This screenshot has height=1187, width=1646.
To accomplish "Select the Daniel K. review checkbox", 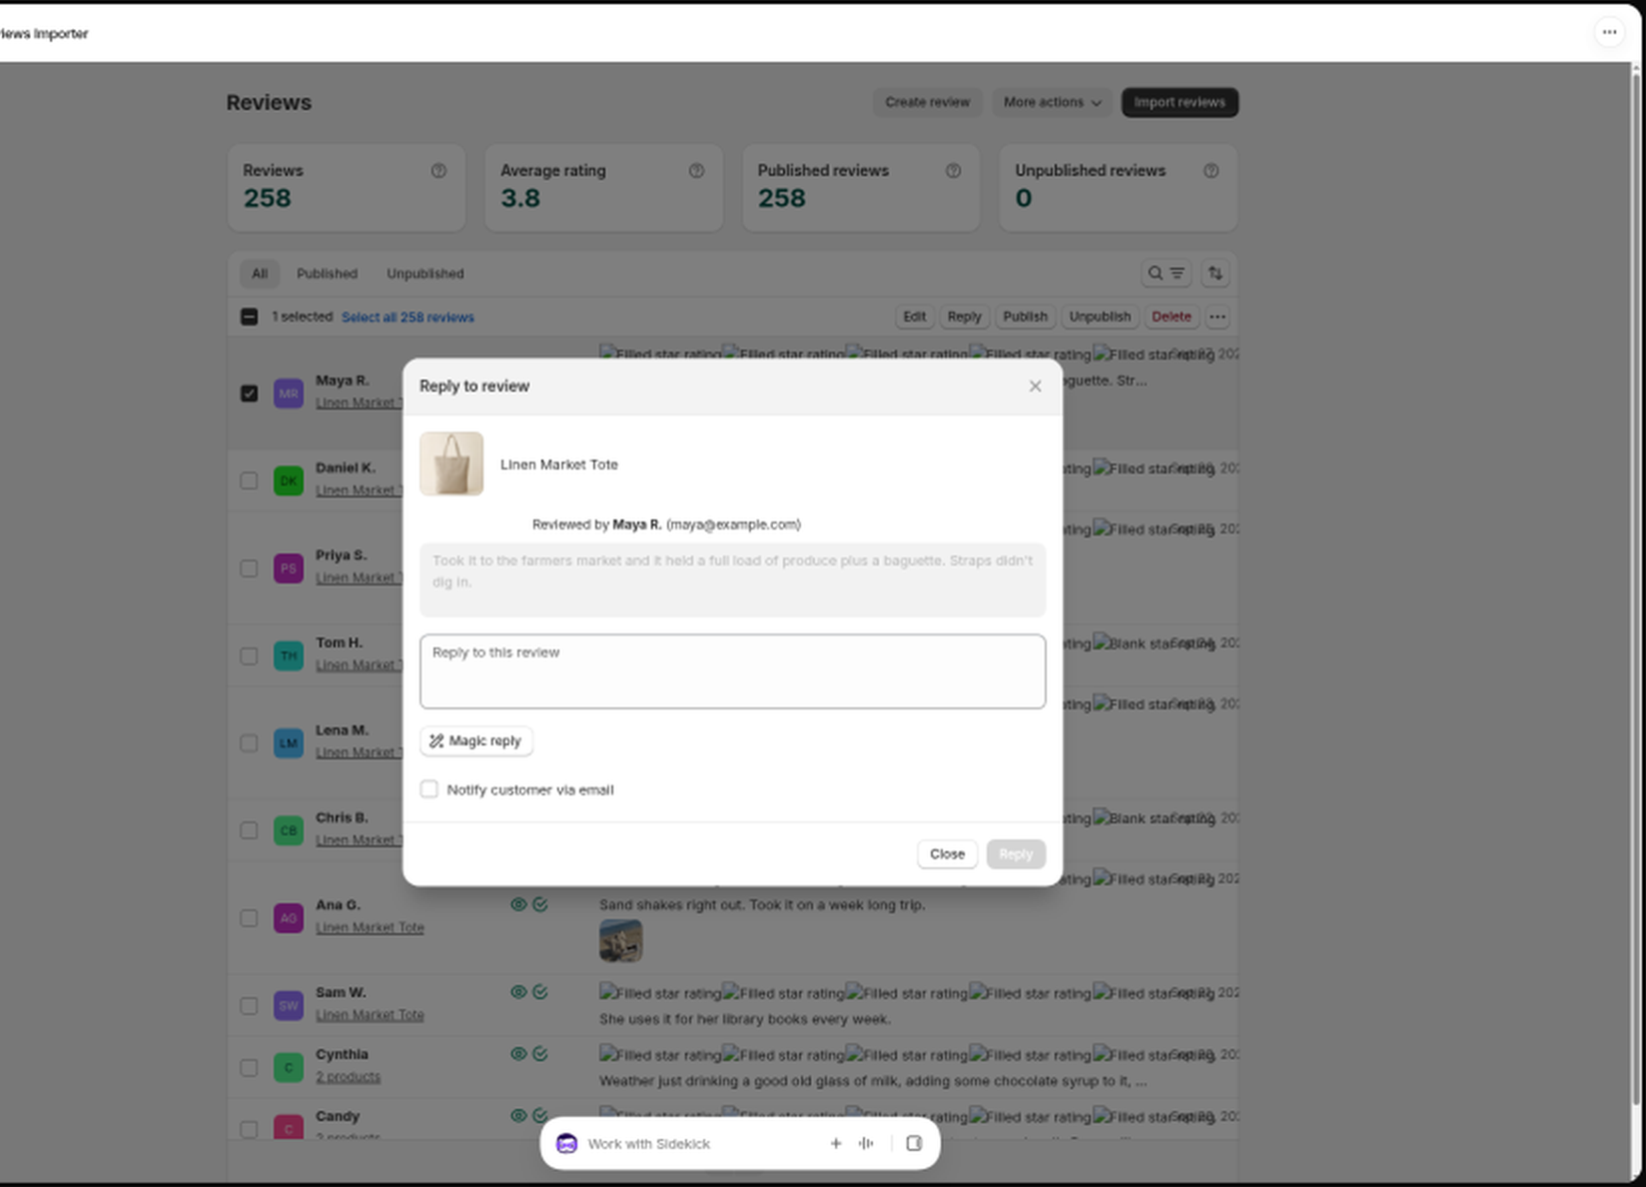I will (249, 481).
